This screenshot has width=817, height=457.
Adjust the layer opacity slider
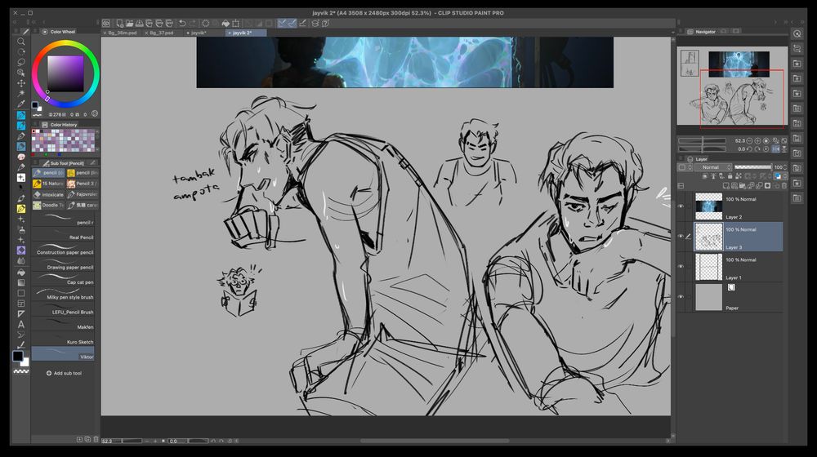point(752,167)
